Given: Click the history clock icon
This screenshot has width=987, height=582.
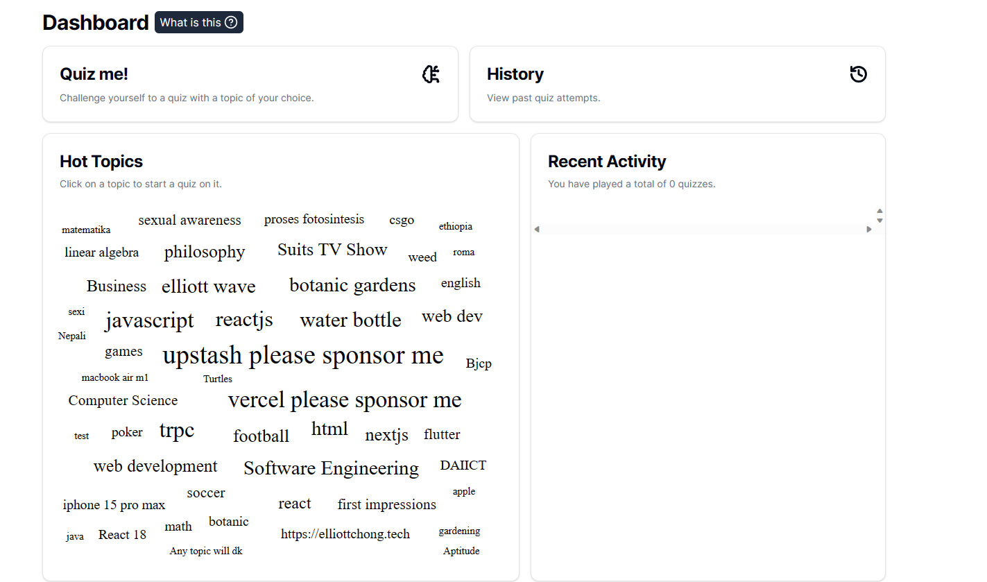Looking at the screenshot, I should [x=858, y=74].
